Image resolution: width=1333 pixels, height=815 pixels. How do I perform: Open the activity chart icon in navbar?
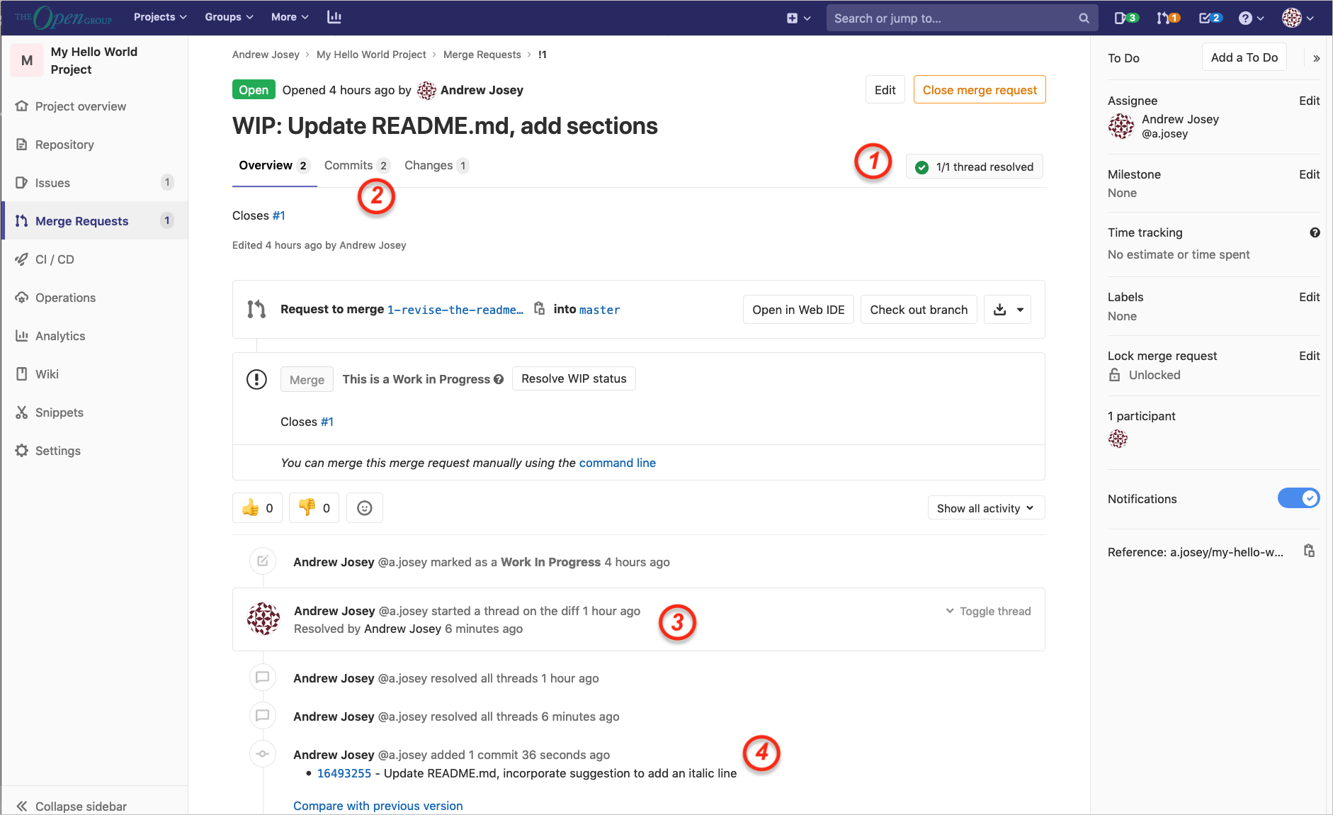(334, 17)
